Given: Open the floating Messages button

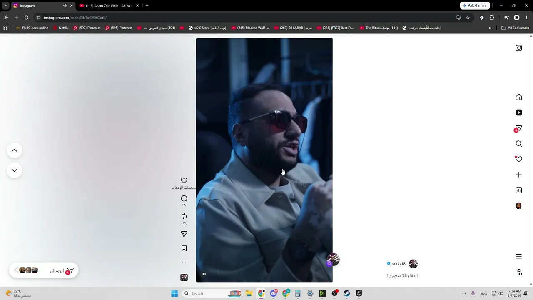Looking at the screenshot, I should (44, 270).
